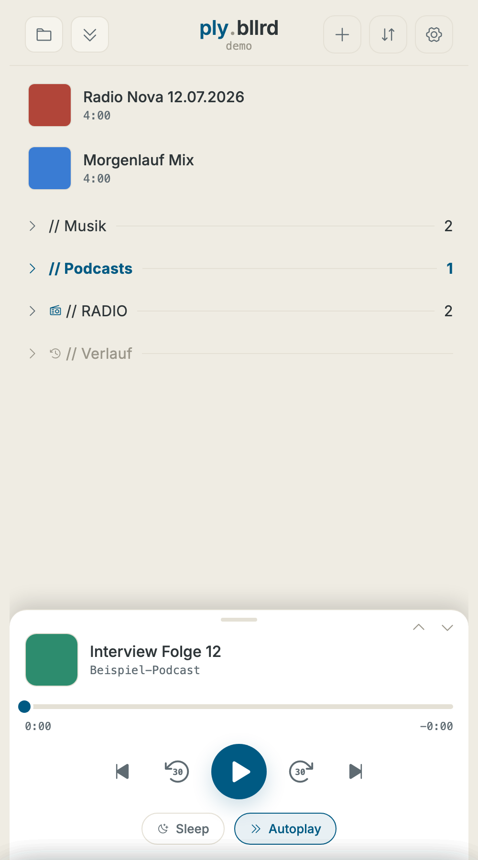Viewport: 478px width, 860px height.
Task: Open the sort order arrows button
Action: 388,34
